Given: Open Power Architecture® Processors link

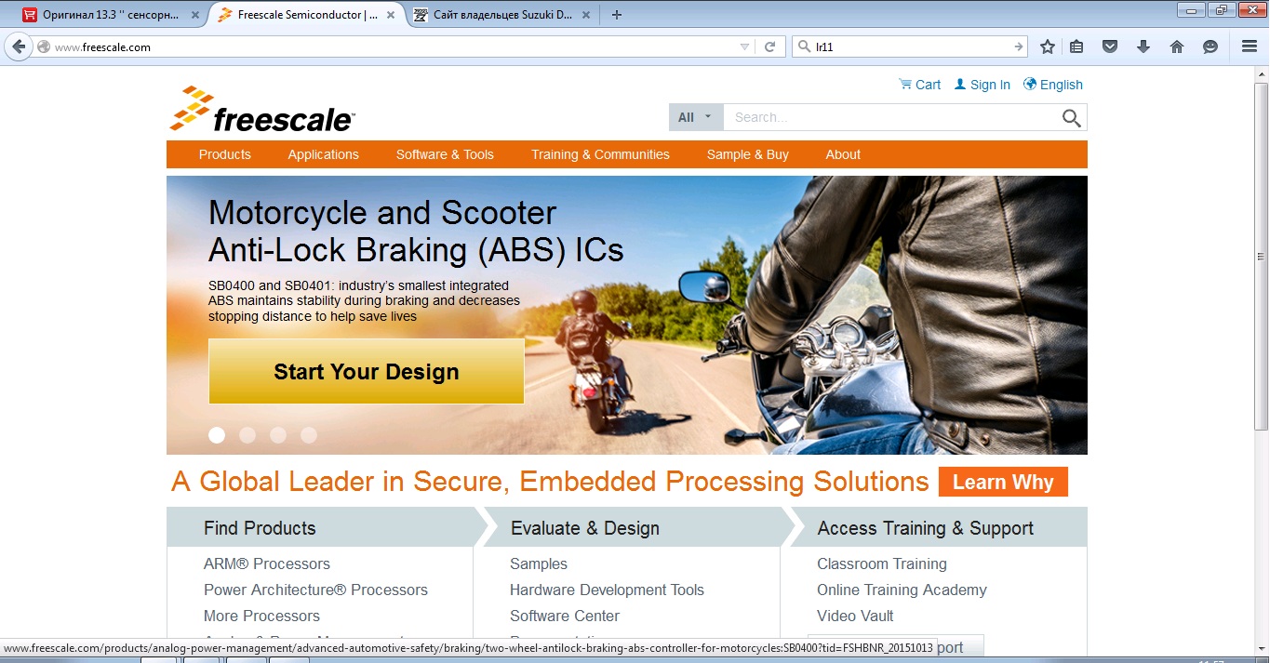Looking at the screenshot, I should click(x=315, y=590).
